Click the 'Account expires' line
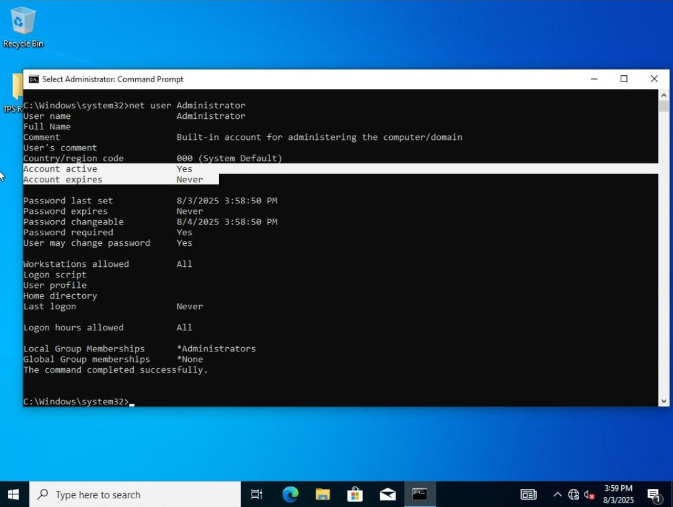The height and width of the screenshot is (507, 673). pos(113,179)
